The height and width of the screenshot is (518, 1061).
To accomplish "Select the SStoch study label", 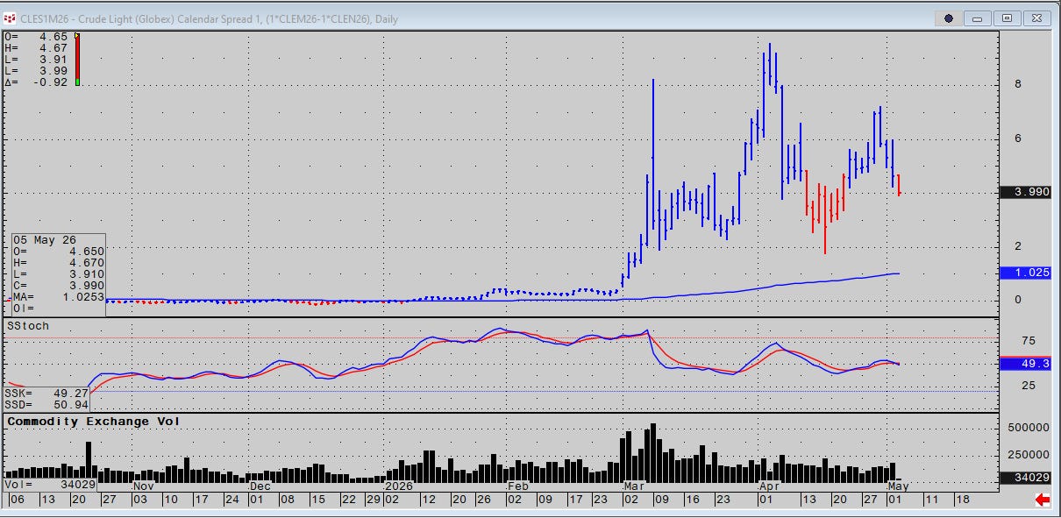I will point(28,326).
